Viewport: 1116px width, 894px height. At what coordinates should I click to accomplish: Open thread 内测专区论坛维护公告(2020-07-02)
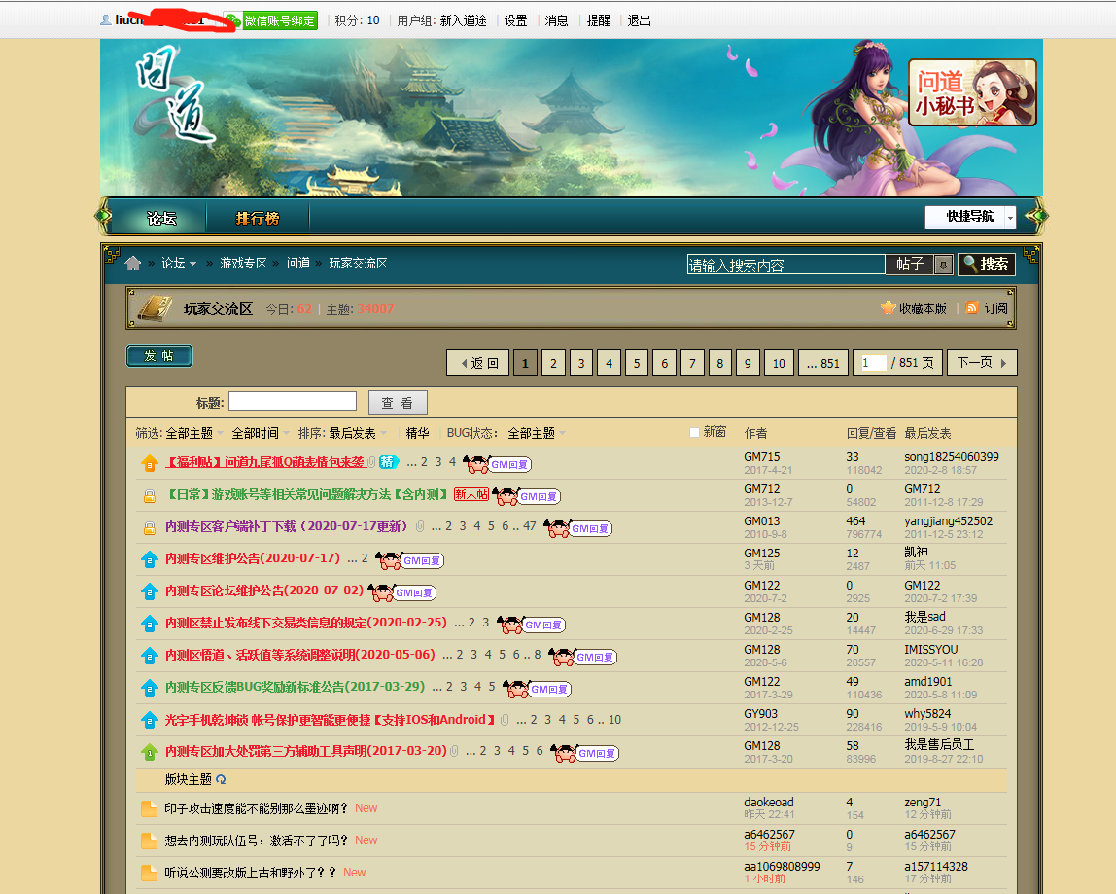click(264, 590)
